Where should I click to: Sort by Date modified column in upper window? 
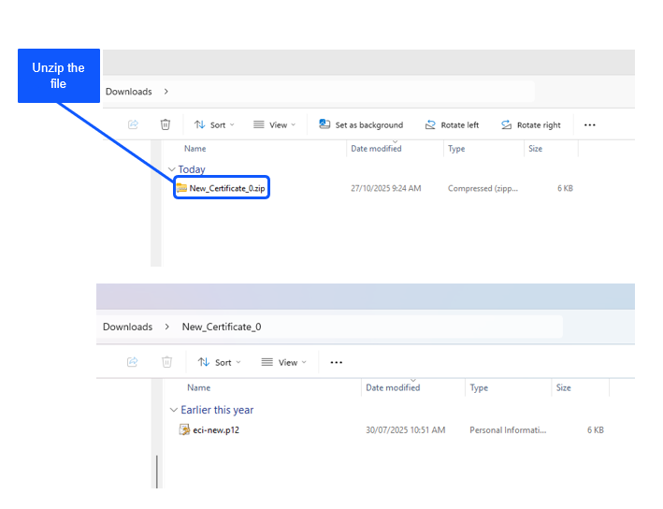tap(376, 149)
